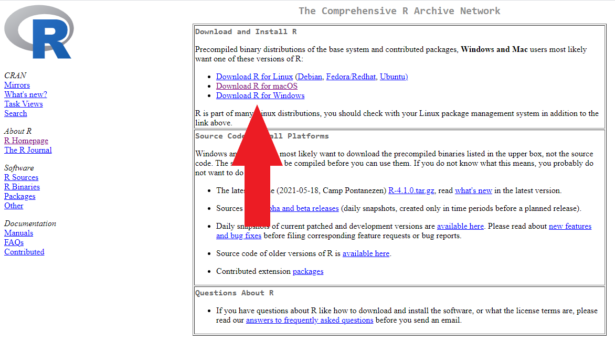The width and height of the screenshot is (615, 341).
Task: Visit the R Homepage link
Action: click(26, 141)
